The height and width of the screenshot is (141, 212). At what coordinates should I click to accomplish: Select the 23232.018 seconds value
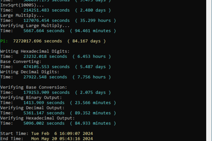[45, 56]
